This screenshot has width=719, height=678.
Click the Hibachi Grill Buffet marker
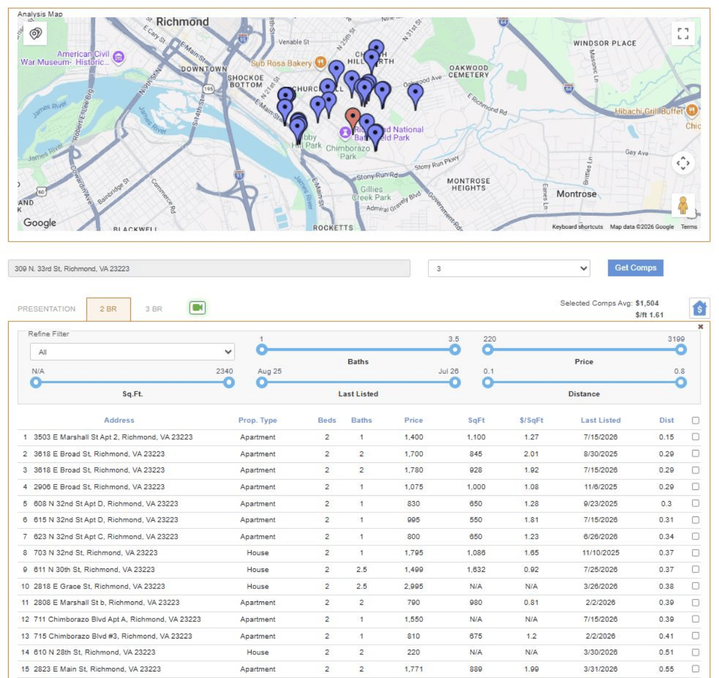692,110
